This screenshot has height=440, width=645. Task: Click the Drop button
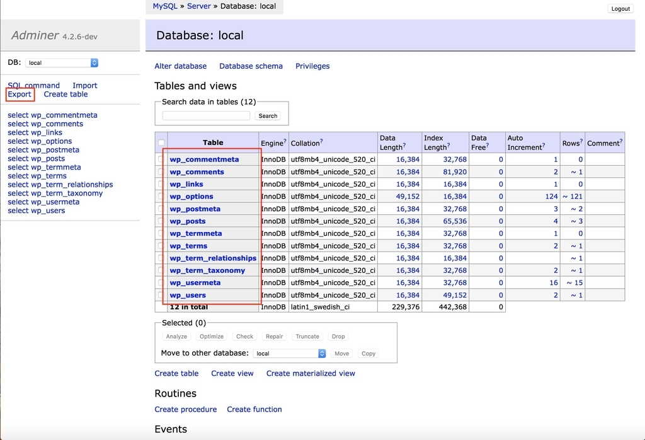338,336
